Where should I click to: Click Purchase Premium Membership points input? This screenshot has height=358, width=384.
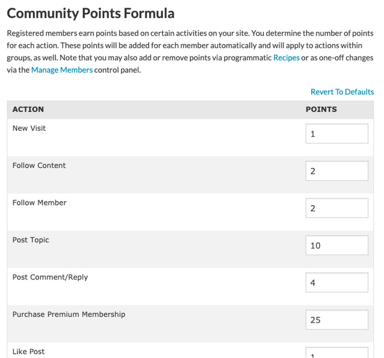[336, 320]
